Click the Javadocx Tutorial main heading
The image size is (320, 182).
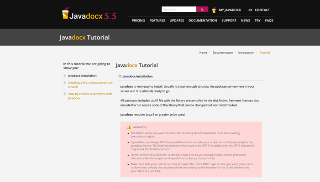click(137, 65)
